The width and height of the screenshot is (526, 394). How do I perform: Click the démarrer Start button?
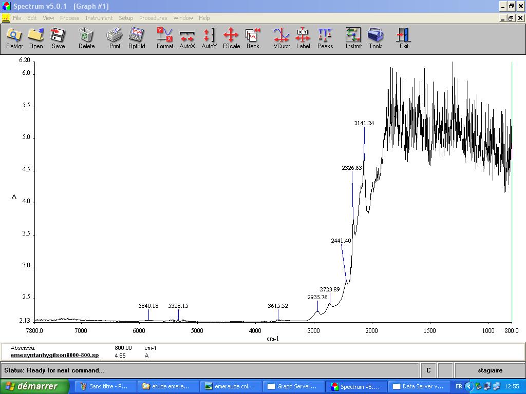pos(35,386)
